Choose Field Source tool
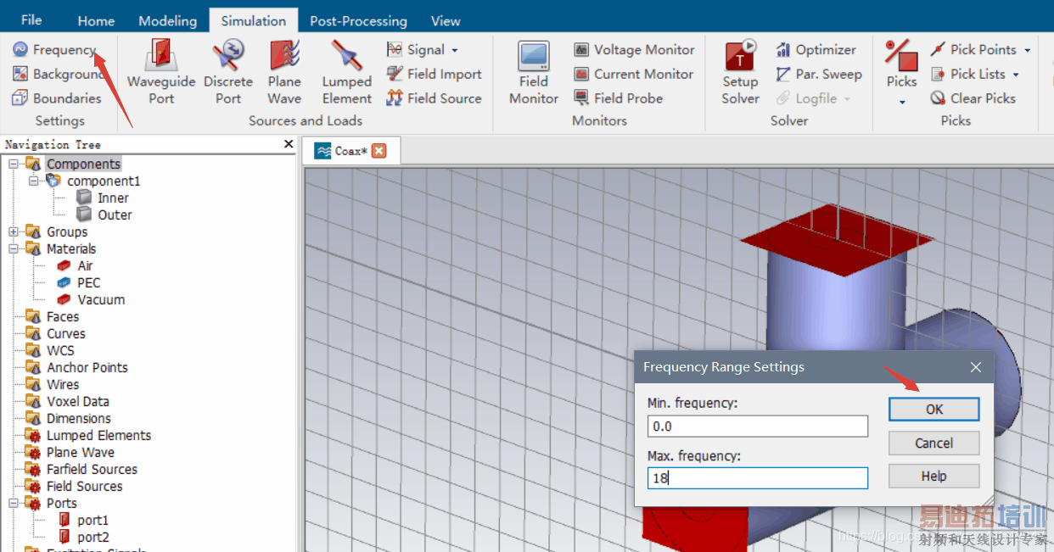 434,98
